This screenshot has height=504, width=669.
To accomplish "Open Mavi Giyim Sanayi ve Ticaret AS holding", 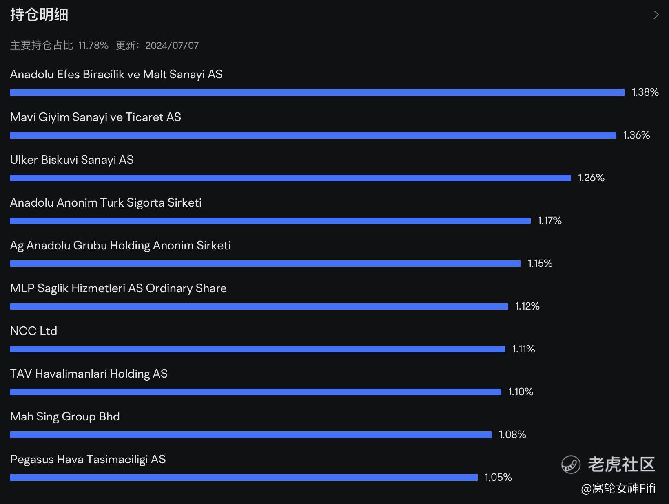I will click(x=95, y=117).
